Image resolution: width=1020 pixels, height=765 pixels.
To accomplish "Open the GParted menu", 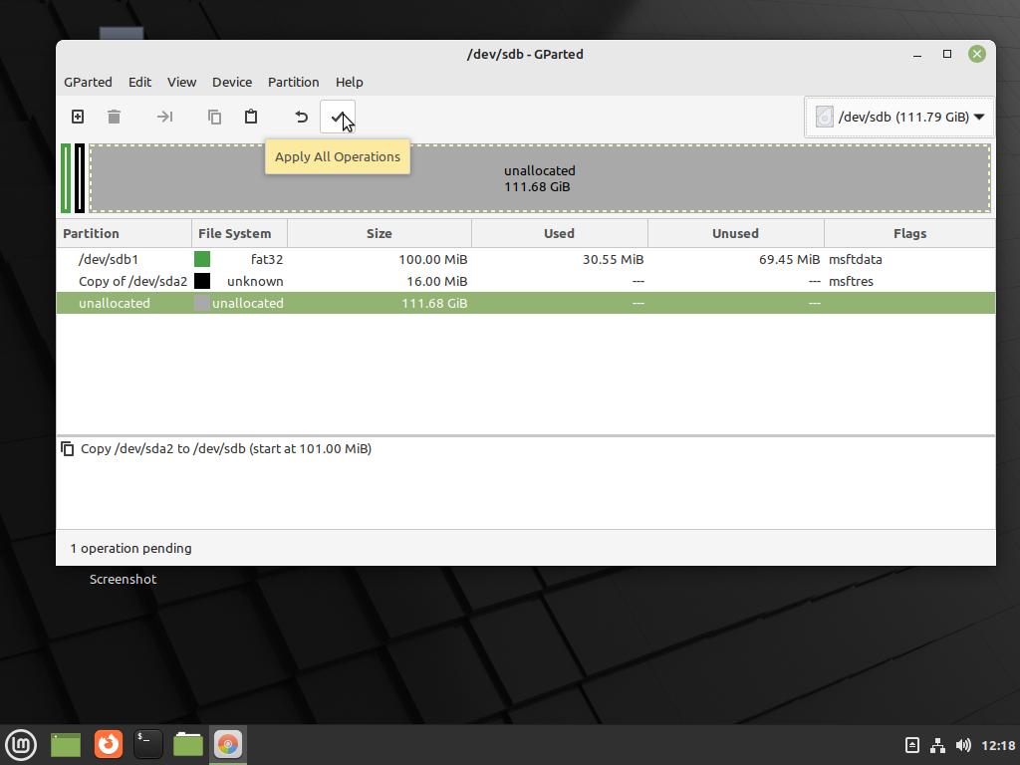I will tap(88, 82).
